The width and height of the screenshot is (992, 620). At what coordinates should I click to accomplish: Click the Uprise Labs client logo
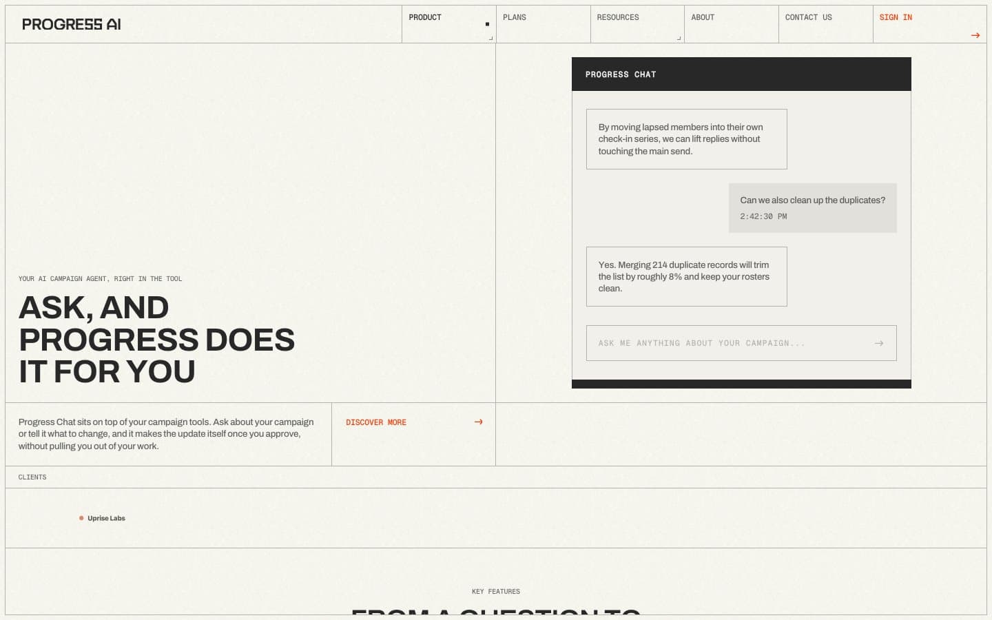[x=102, y=518]
